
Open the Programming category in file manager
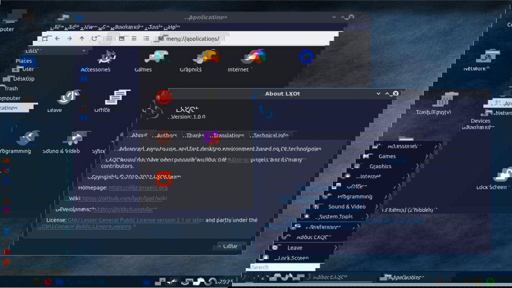pos(21,143)
